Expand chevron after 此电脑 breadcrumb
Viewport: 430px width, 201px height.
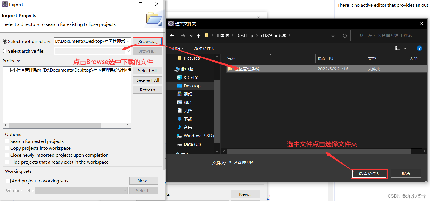(x=232, y=35)
